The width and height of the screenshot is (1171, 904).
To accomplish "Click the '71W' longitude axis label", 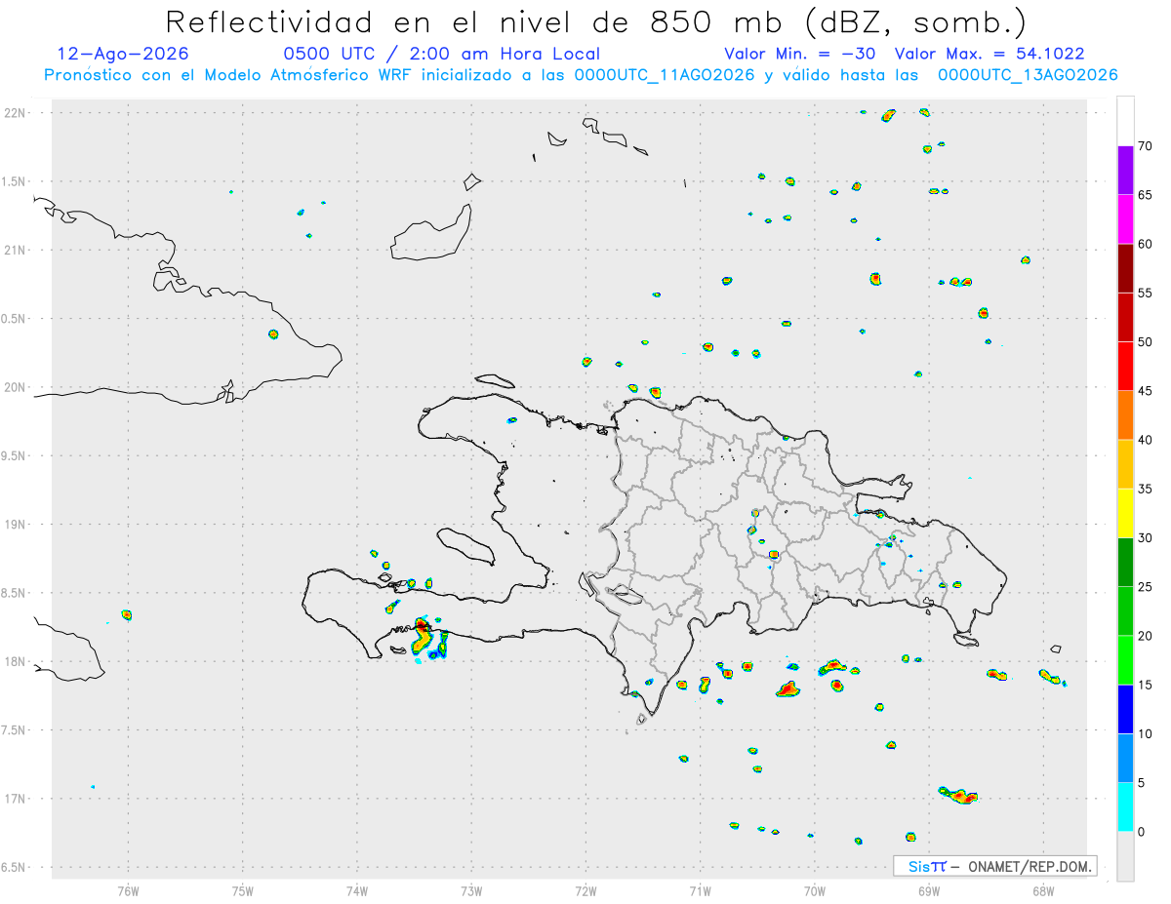I will coord(700,890).
